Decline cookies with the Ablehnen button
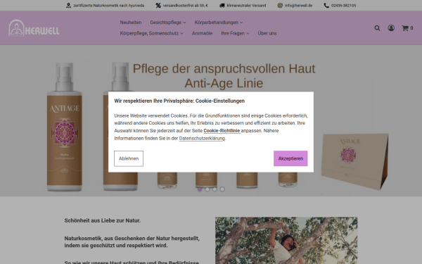 coord(129,158)
